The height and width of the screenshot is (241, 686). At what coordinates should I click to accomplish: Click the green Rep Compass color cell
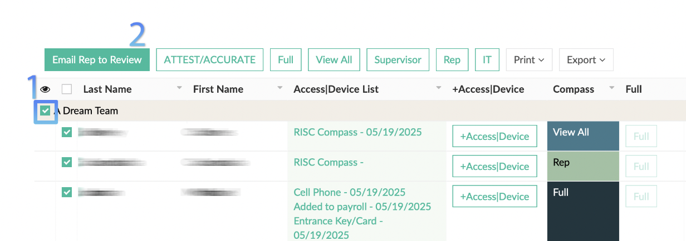point(583,166)
